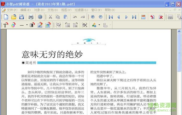The image size is (182, 115).
Task: Click the text line 范进中举了
Action: tap(105, 76)
